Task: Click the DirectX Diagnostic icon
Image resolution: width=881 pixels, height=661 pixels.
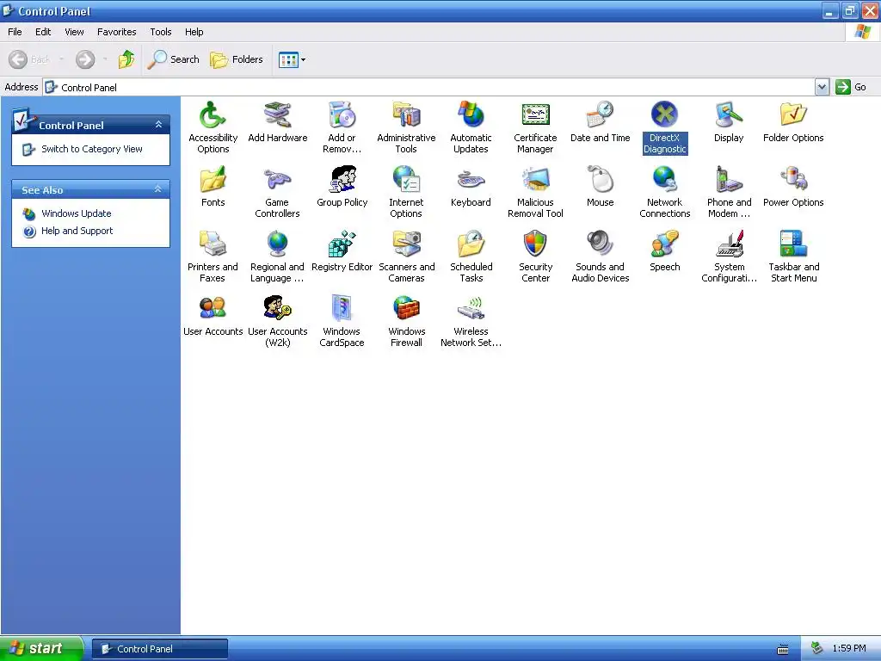Action: [665, 115]
